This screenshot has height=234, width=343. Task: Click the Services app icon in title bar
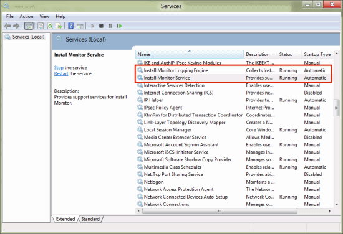pos(6,6)
